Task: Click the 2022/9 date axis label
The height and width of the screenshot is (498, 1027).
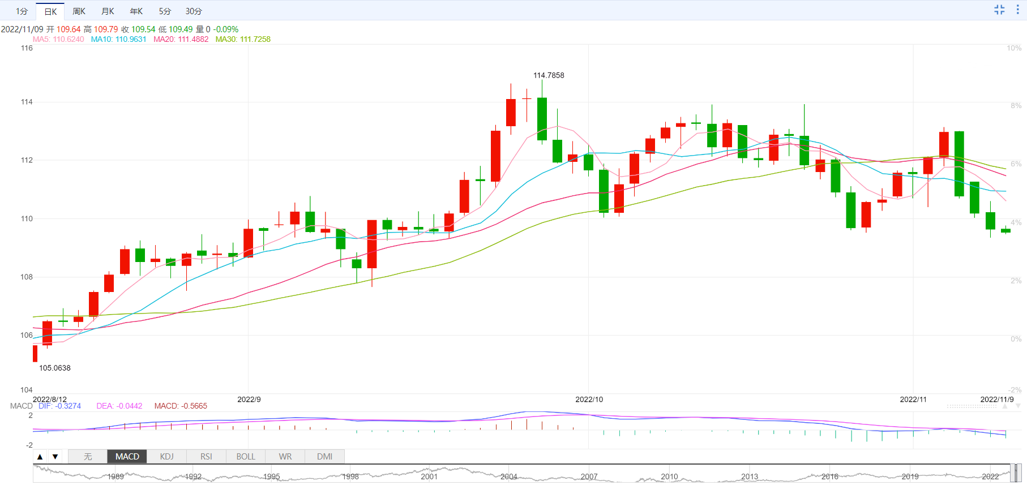Action: coord(249,400)
